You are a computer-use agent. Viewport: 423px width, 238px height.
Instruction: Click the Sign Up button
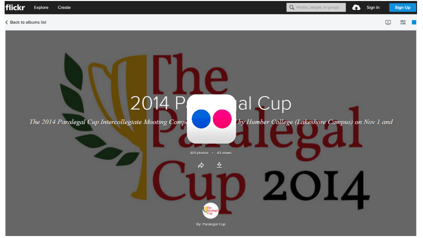(x=403, y=7)
